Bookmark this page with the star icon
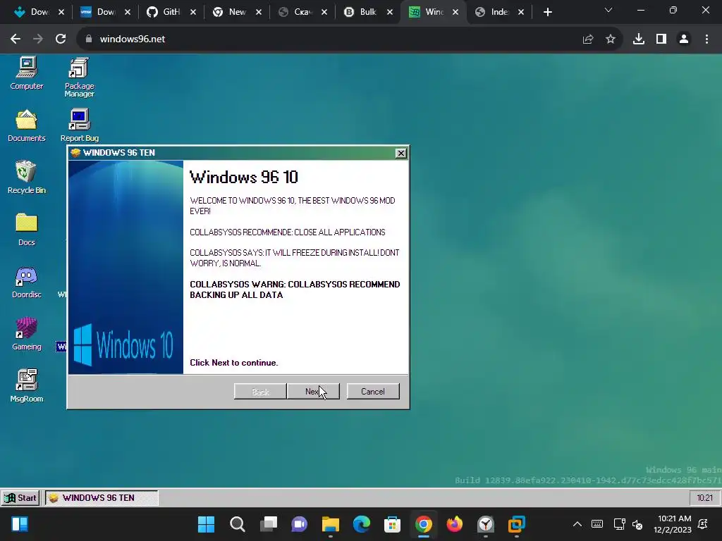This screenshot has width=722, height=541. 611,39
